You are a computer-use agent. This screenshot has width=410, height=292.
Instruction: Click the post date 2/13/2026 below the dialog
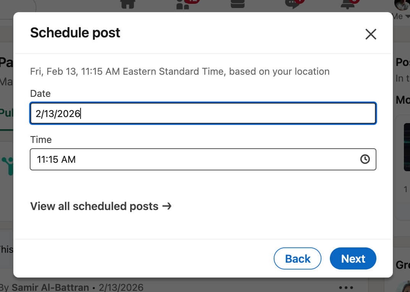[121, 287]
